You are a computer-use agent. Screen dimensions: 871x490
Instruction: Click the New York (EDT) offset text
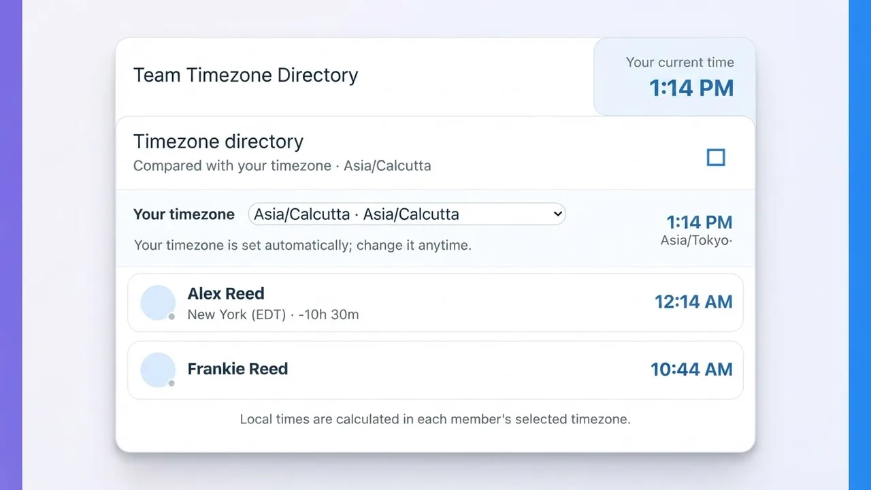(x=273, y=314)
